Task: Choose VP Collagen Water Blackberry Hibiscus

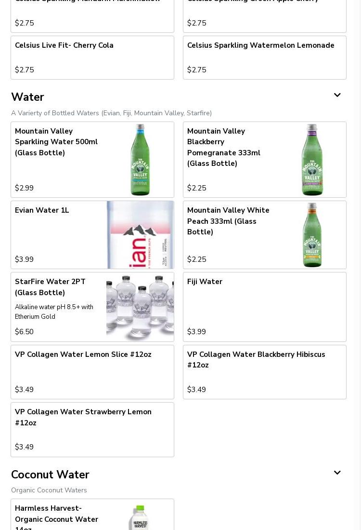Action: click(x=265, y=372)
